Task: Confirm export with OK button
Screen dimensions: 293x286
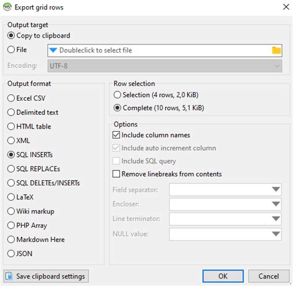Action: (x=223, y=276)
